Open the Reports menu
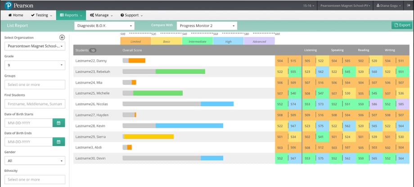 [71, 15]
